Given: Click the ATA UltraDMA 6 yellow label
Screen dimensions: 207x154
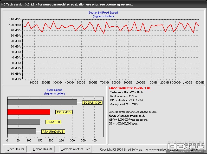Looking at the screenshot, I should 53,132.
